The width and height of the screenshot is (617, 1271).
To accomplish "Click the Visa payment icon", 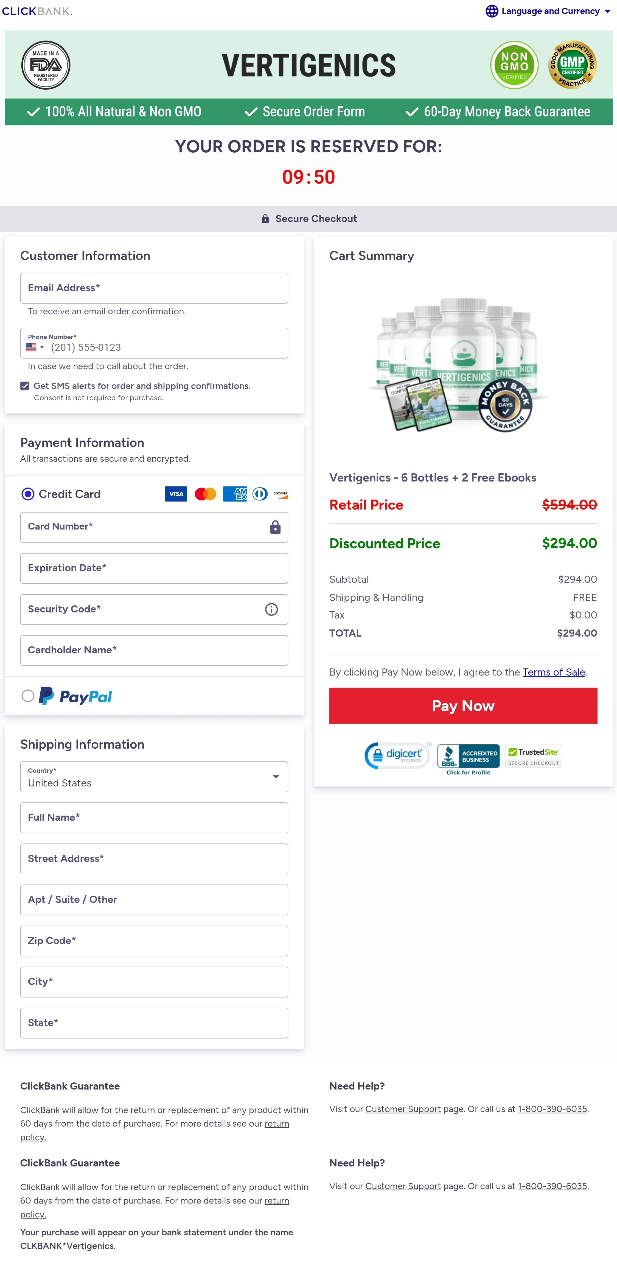I will tap(177, 494).
